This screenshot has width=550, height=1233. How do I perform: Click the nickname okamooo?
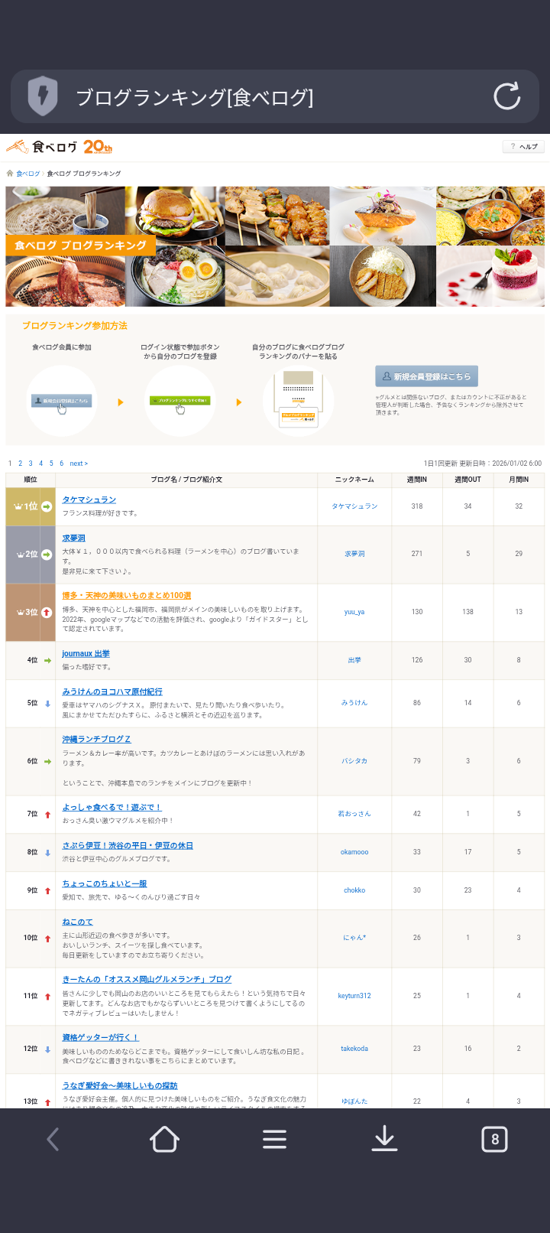(x=354, y=852)
